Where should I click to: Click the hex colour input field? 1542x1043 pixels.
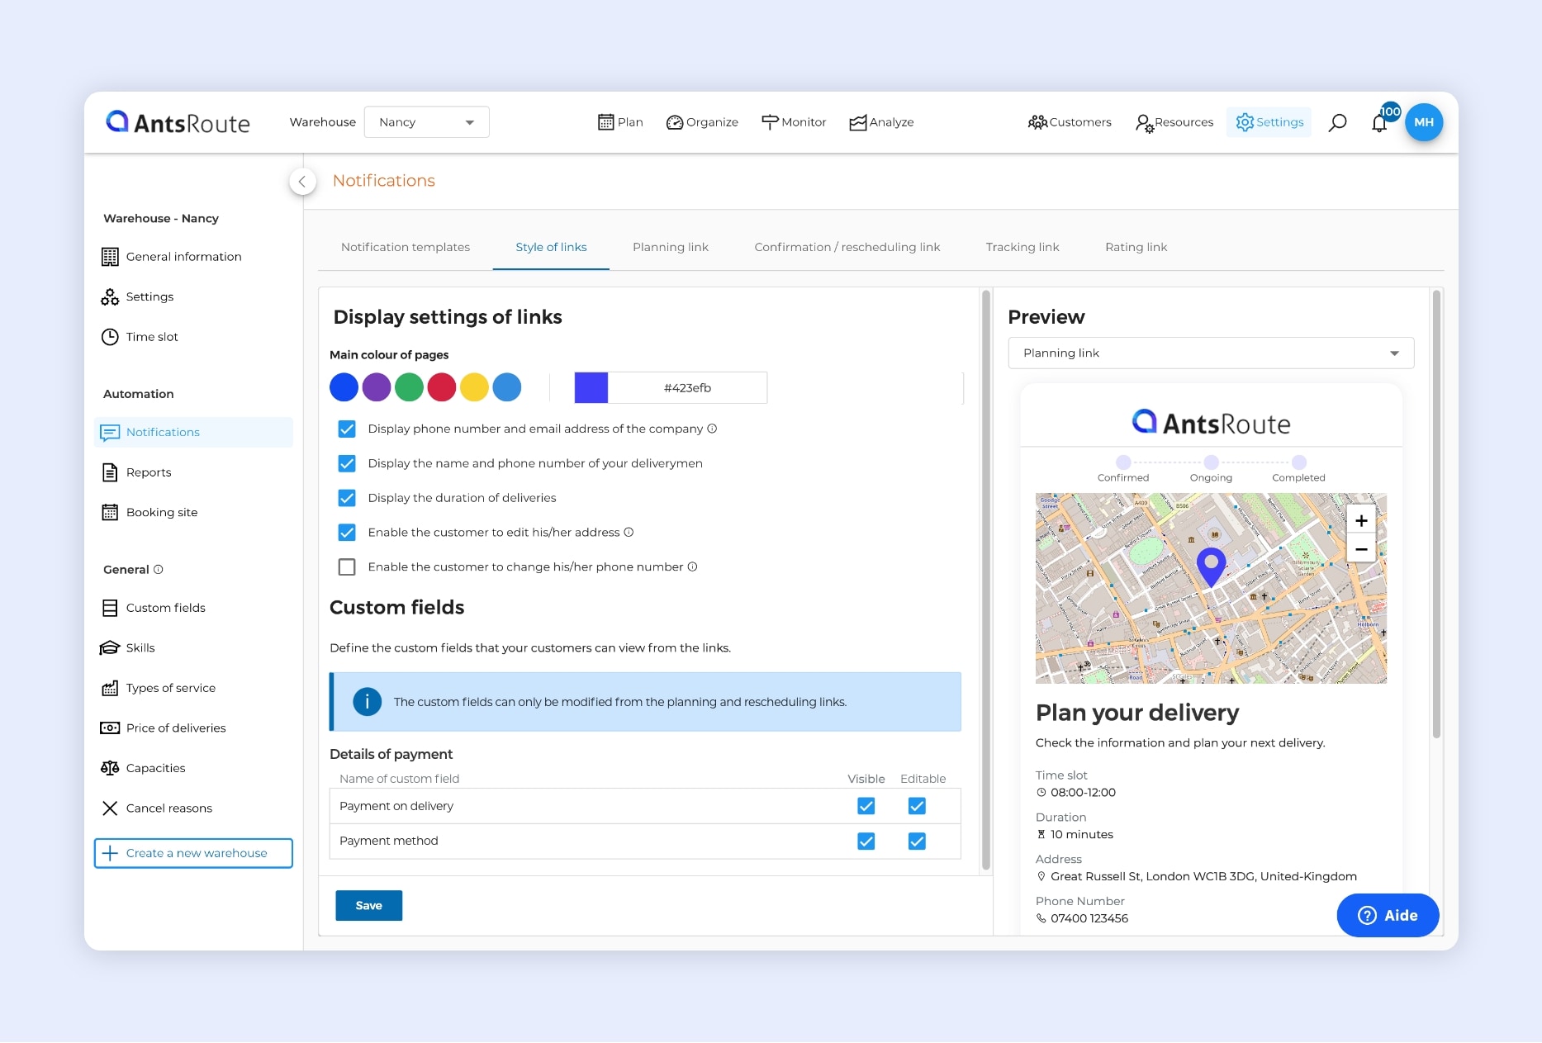(687, 388)
